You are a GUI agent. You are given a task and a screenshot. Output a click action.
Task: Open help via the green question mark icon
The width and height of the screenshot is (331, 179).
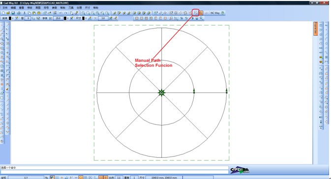(222, 13)
